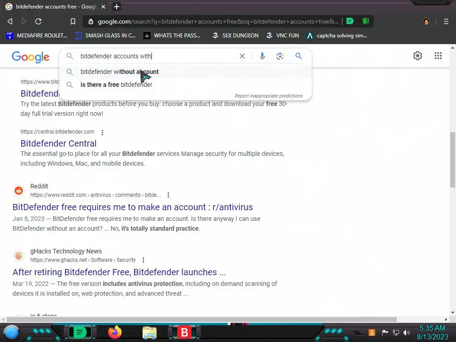Open the green shield icon in the address bar
456x342 pixels.
(x=366, y=21)
